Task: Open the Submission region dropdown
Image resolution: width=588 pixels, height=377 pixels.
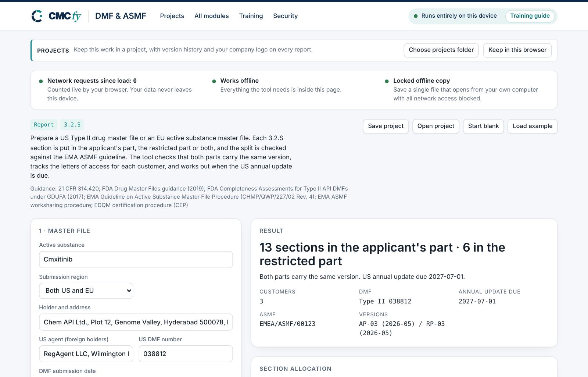Action: coord(86,291)
